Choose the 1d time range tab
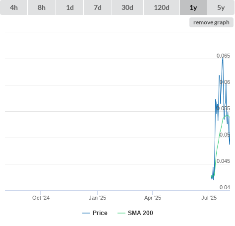 coord(70,7)
